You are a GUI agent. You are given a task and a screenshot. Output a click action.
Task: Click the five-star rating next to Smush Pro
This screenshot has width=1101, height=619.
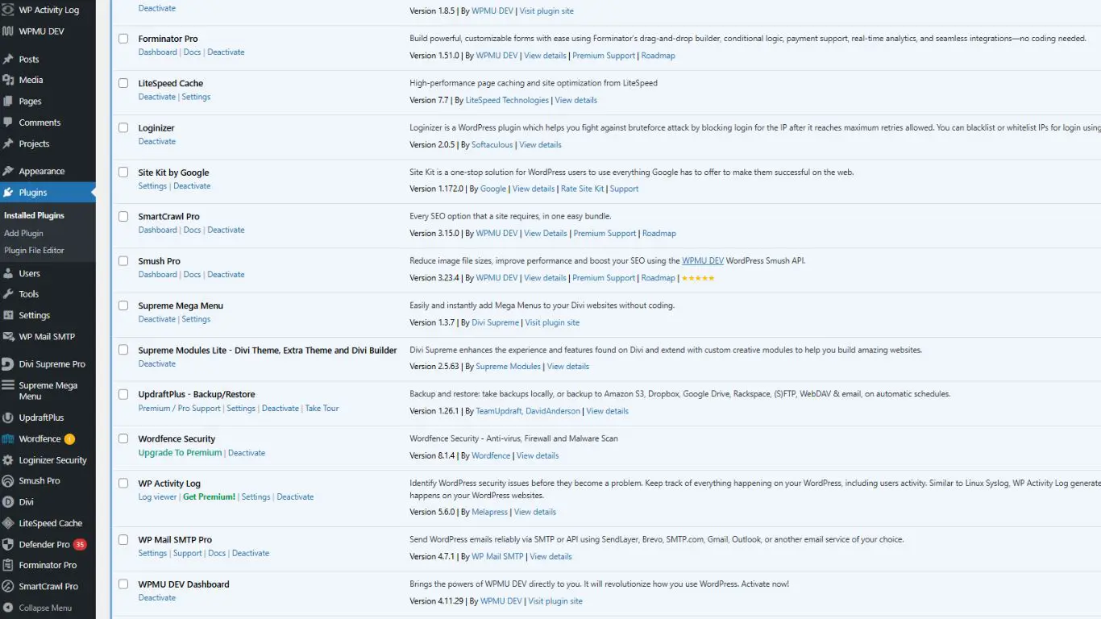[x=697, y=277]
